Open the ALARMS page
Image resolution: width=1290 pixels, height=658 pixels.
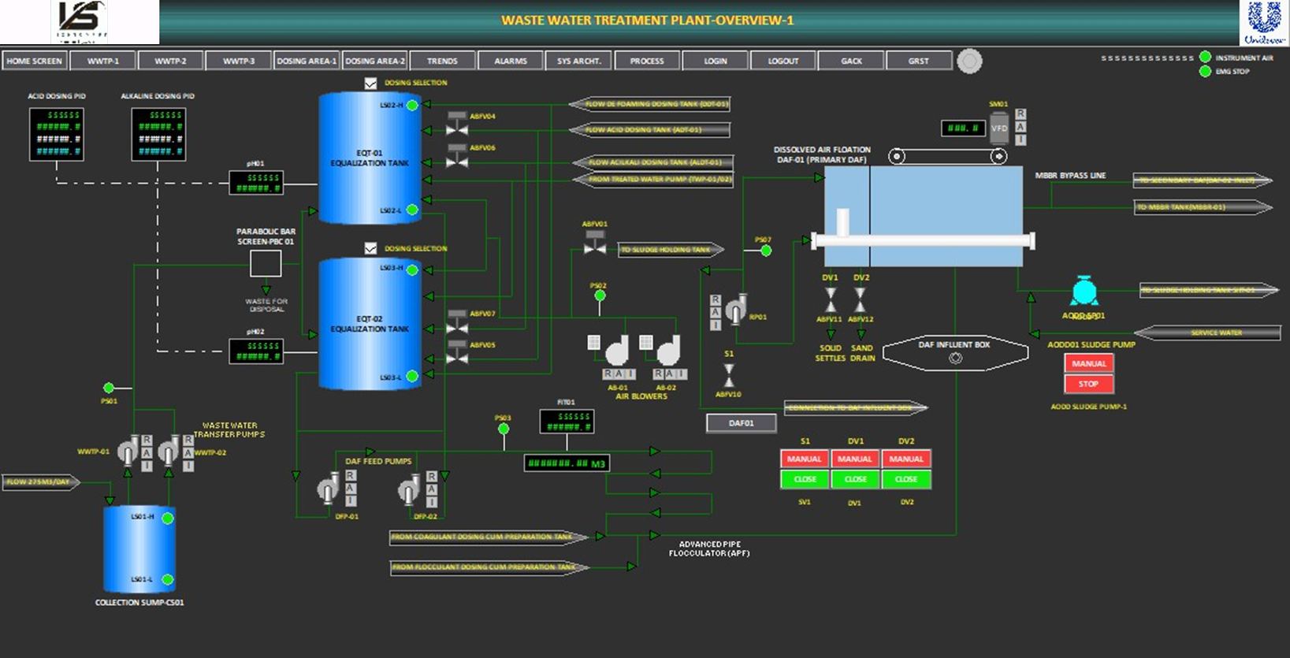[511, 61]
